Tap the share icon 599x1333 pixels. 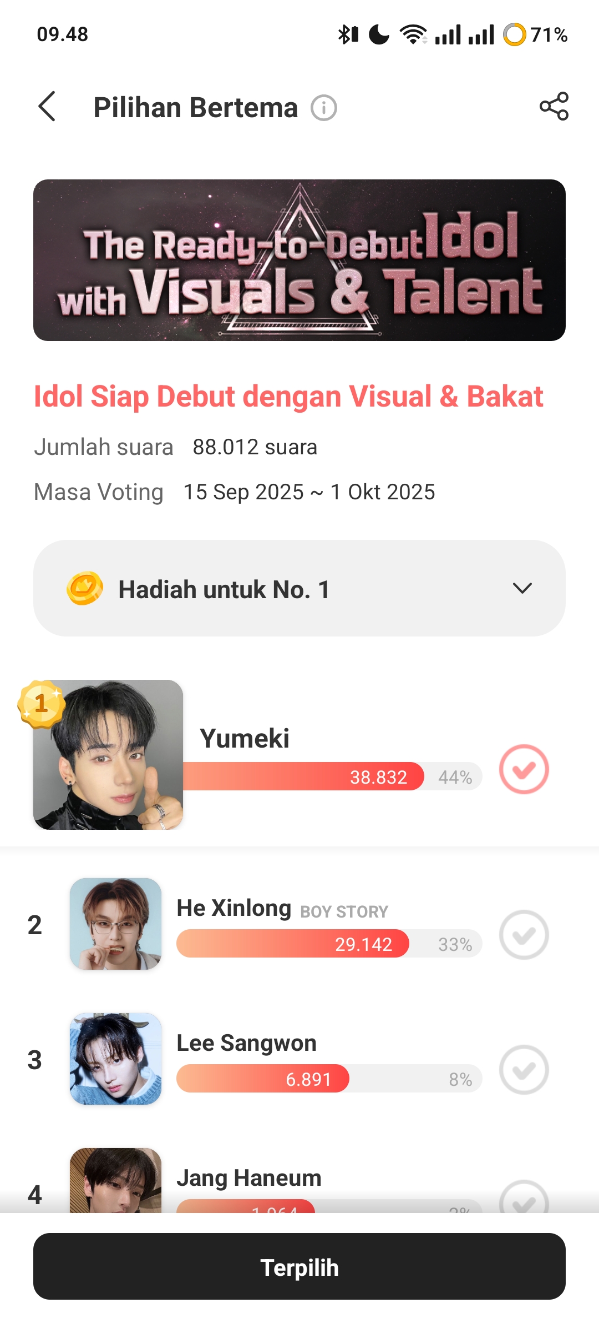click(x=554, y=106)
